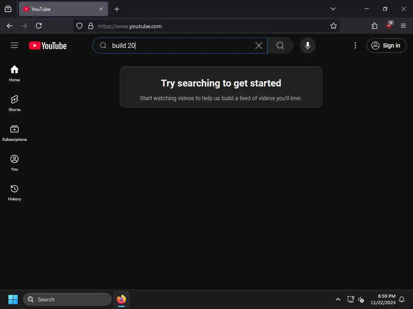The image size is (413, 309).
Task: Open the YouTube guide hamburger menu
Action: 15,45
